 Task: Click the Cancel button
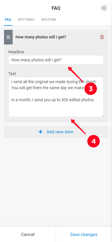tap(28, 235)
